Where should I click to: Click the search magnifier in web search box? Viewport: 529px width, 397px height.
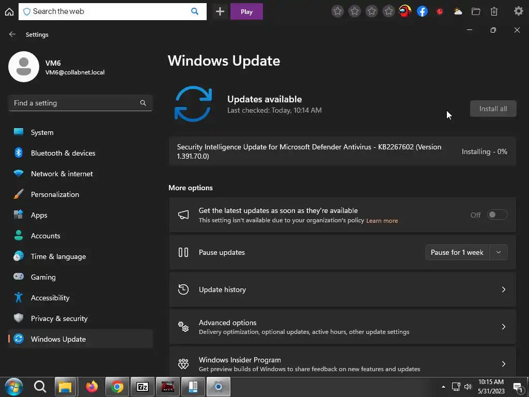pos(195,11)
